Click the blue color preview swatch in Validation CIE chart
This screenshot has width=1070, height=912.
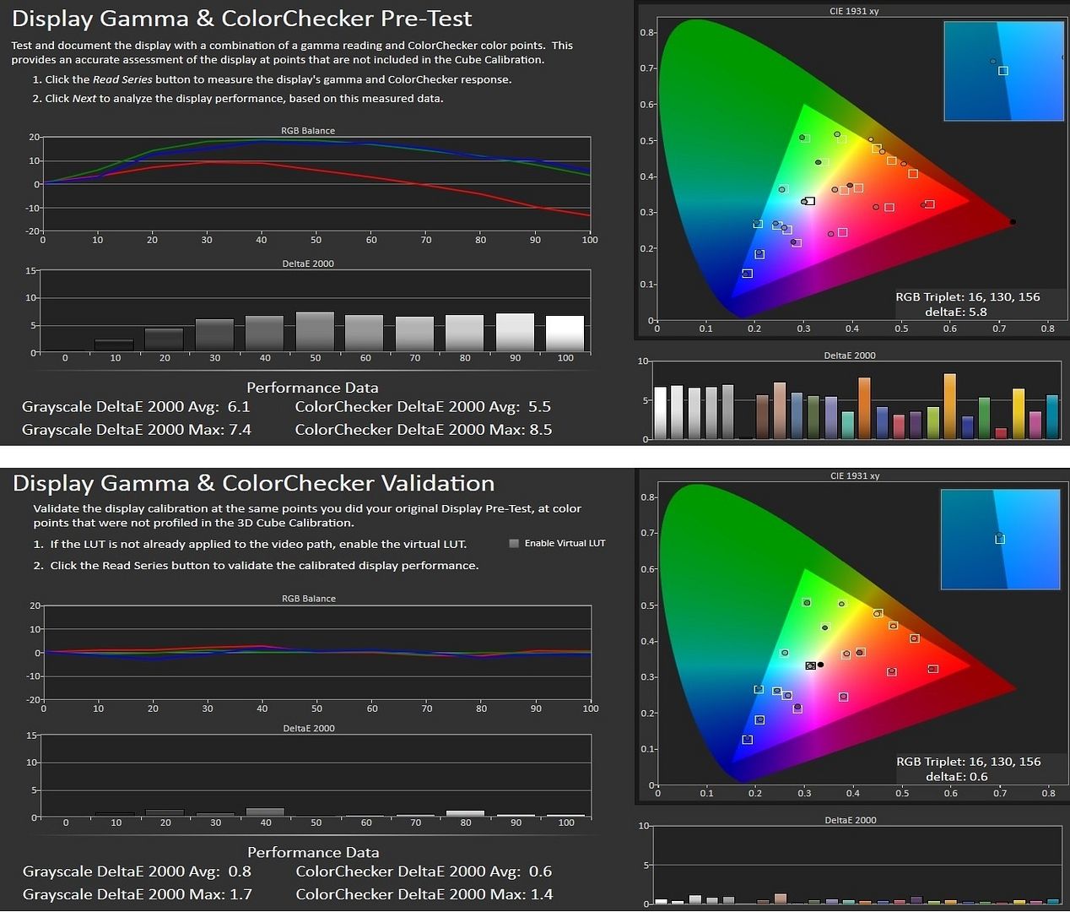tap(1000, 539)
